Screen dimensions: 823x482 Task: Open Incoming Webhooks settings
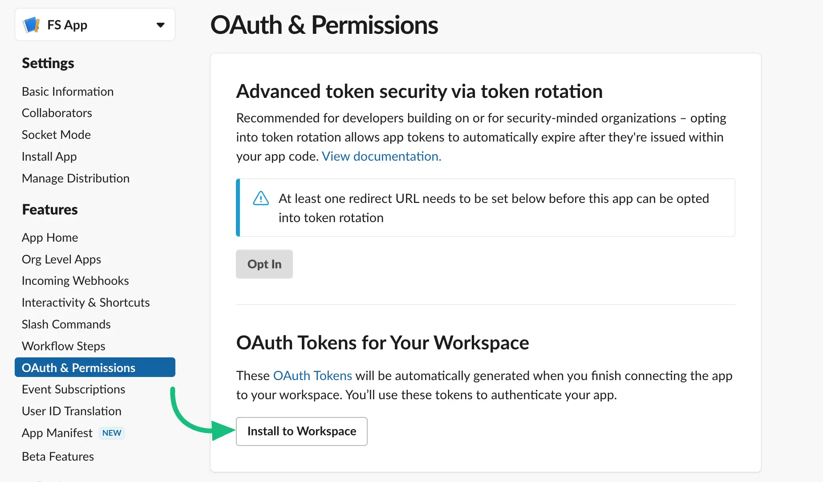(75, 280)
